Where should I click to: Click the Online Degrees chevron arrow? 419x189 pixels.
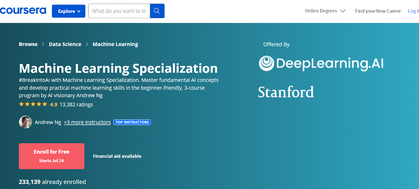(x=343, y=11)
